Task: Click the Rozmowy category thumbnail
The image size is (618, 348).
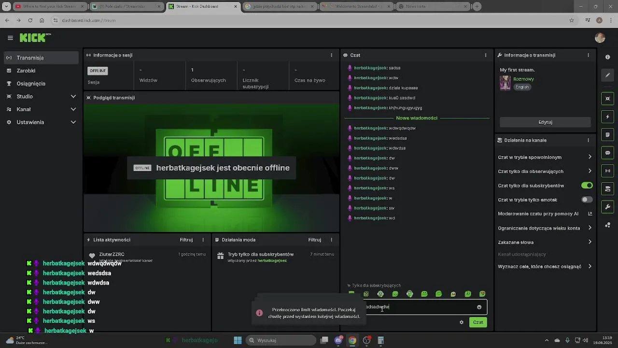Action: [505, 83]
